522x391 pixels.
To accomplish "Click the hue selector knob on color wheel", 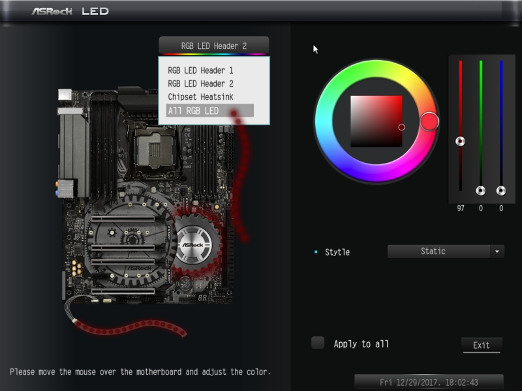I will [429, 122].
